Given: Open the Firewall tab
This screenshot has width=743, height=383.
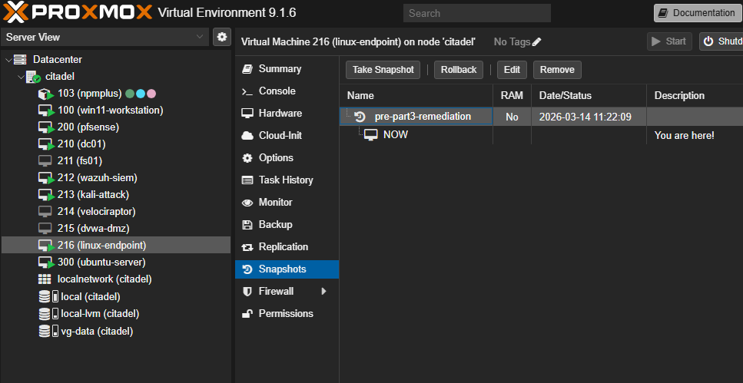Looking at the screenshot, I should (x=287, y=291).
